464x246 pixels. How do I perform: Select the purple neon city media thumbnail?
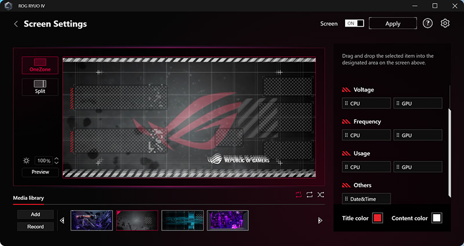[228, 221]
